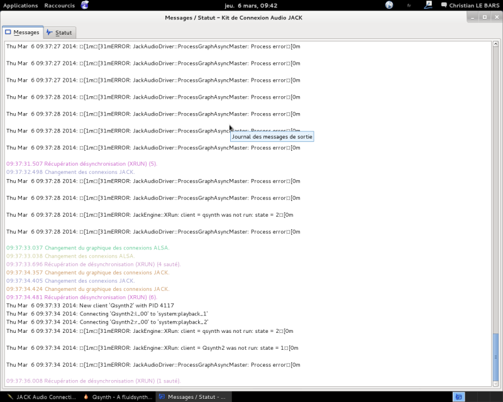503x402 pixels.
Task: Switch to JACK Audio Connecti... taskbar window
Action: click(x=41, y=397)
